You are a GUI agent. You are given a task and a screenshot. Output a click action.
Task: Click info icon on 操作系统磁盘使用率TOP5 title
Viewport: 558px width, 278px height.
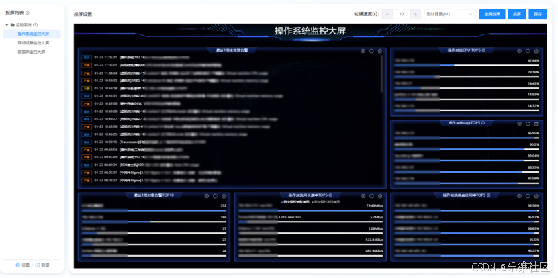[x=489, y=195]
